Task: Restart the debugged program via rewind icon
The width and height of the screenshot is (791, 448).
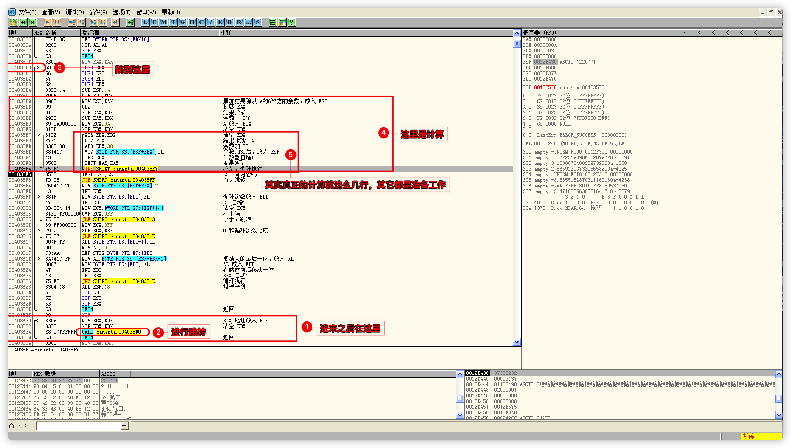Action: pos(23,22)
